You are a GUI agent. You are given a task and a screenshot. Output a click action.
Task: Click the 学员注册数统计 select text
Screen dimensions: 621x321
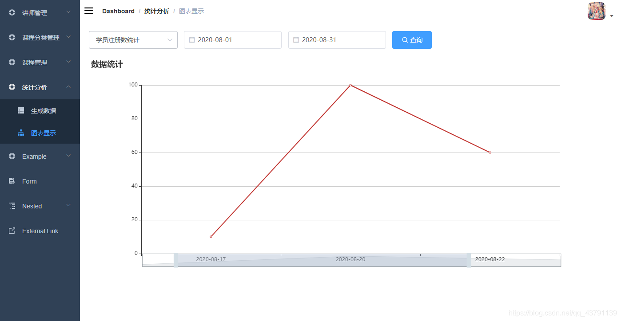coord(118,40)
